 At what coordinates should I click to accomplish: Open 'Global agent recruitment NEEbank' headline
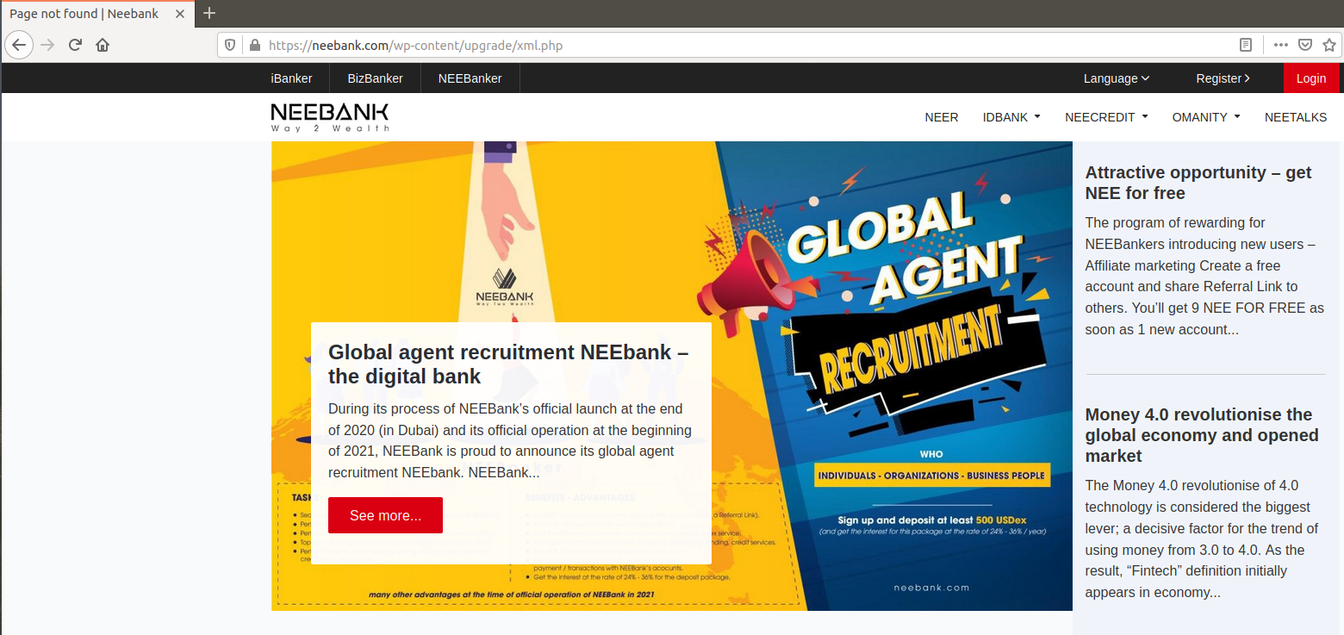508,364
